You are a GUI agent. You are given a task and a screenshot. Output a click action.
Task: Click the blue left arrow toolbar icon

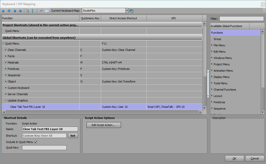pos(15,11)
